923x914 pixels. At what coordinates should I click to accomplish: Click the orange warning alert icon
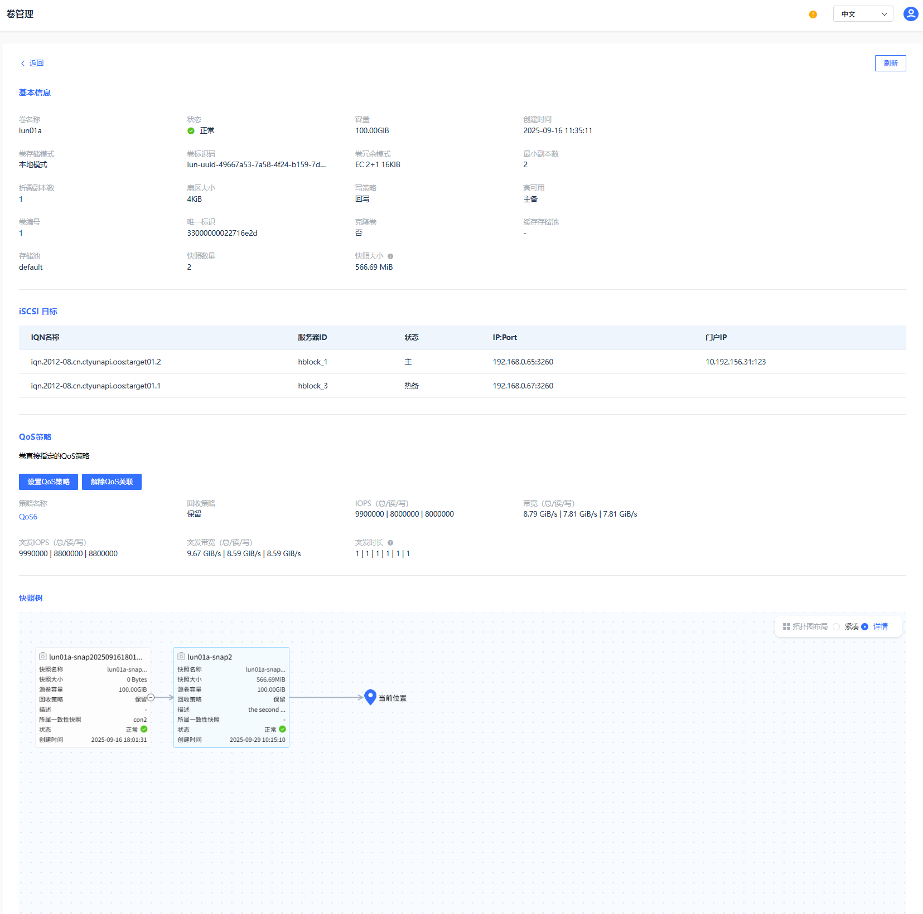[813, 14]
